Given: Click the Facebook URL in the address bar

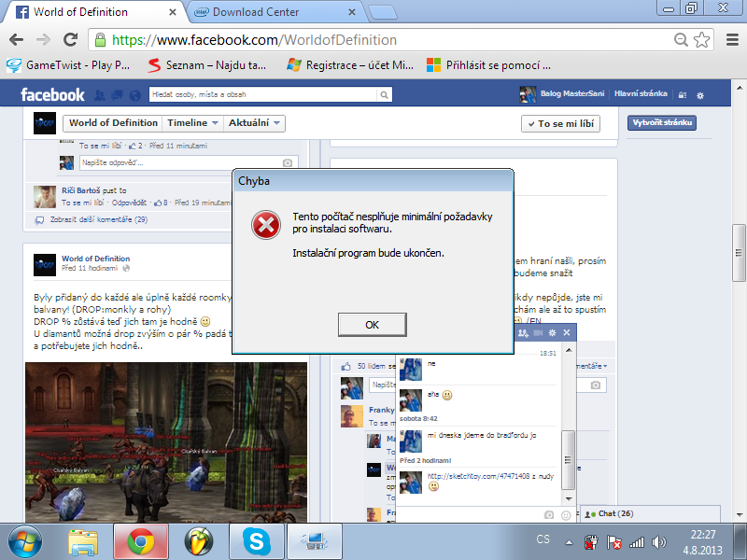Looking at the screenshot, I should (x=254, y=40).
